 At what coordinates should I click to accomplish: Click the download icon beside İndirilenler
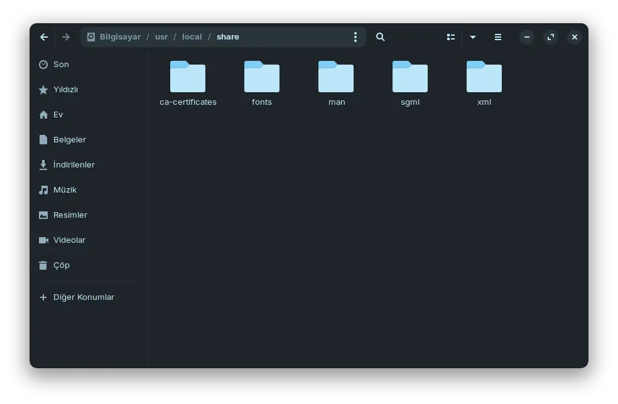[43, 165]
